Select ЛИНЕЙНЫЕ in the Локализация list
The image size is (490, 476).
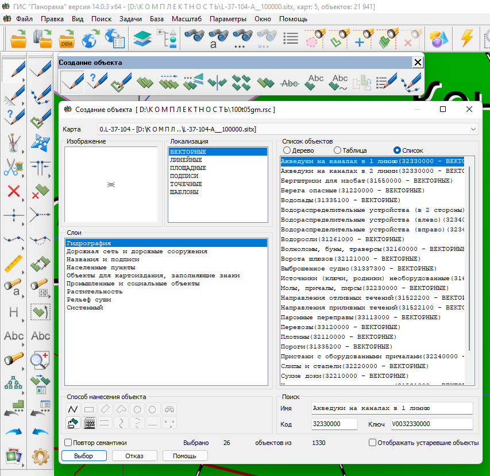pyautogui.click(x=186, y=160)
